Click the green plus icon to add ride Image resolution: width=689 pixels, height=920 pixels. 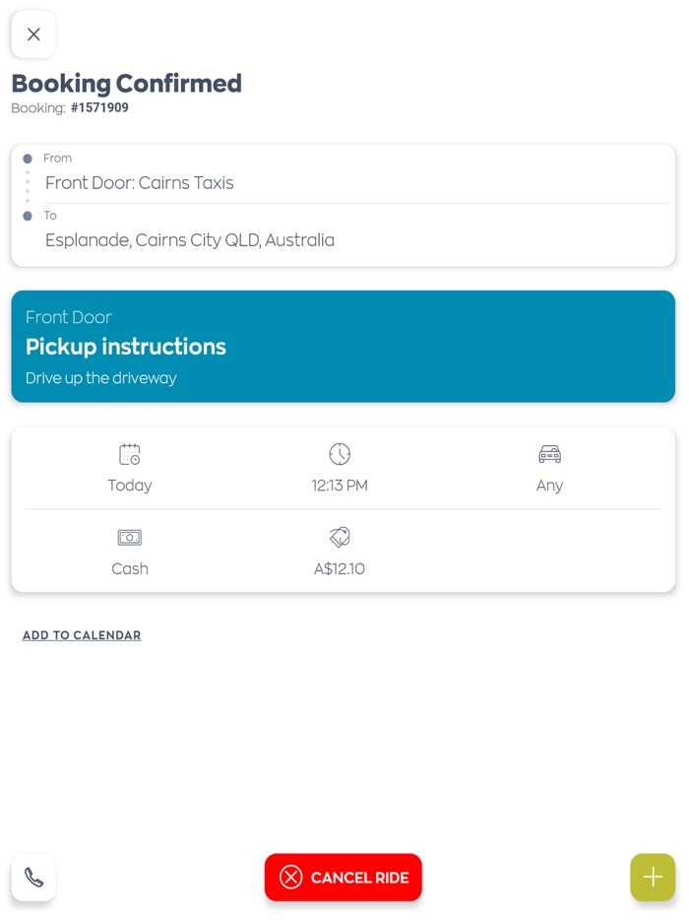(653, 877)
